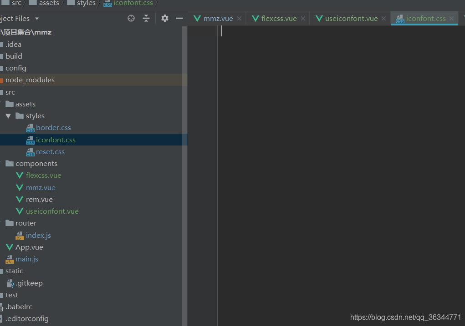This screenshot has height=326, width=465.
Task: Click the App.vue Vue icon
Action: (10, 247)
